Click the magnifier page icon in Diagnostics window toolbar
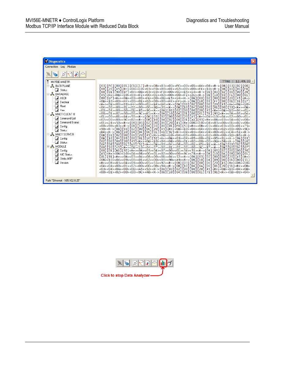292x378 pixels. click(x=63, y=74)
